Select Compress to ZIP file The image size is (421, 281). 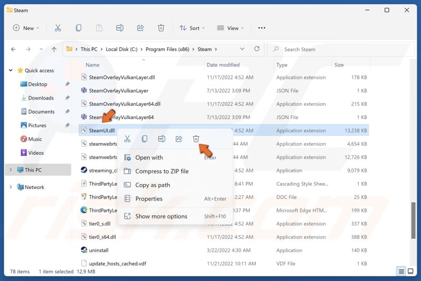coord(161,171)
